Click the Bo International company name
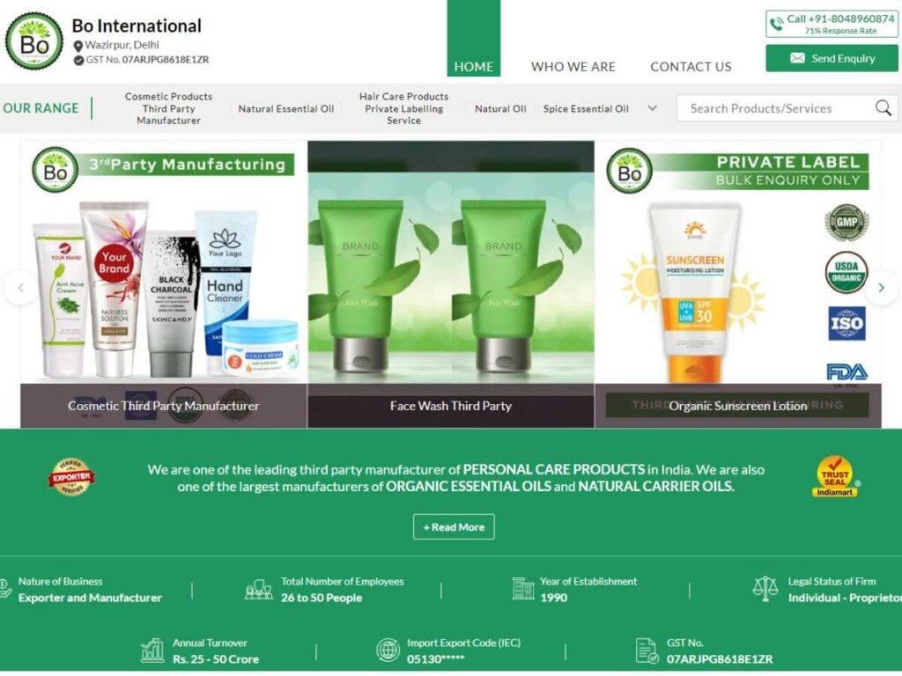This screenshot has height=676, width=902. [x=137, y=26]
